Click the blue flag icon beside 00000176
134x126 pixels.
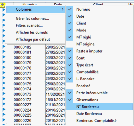pos(4,78)
